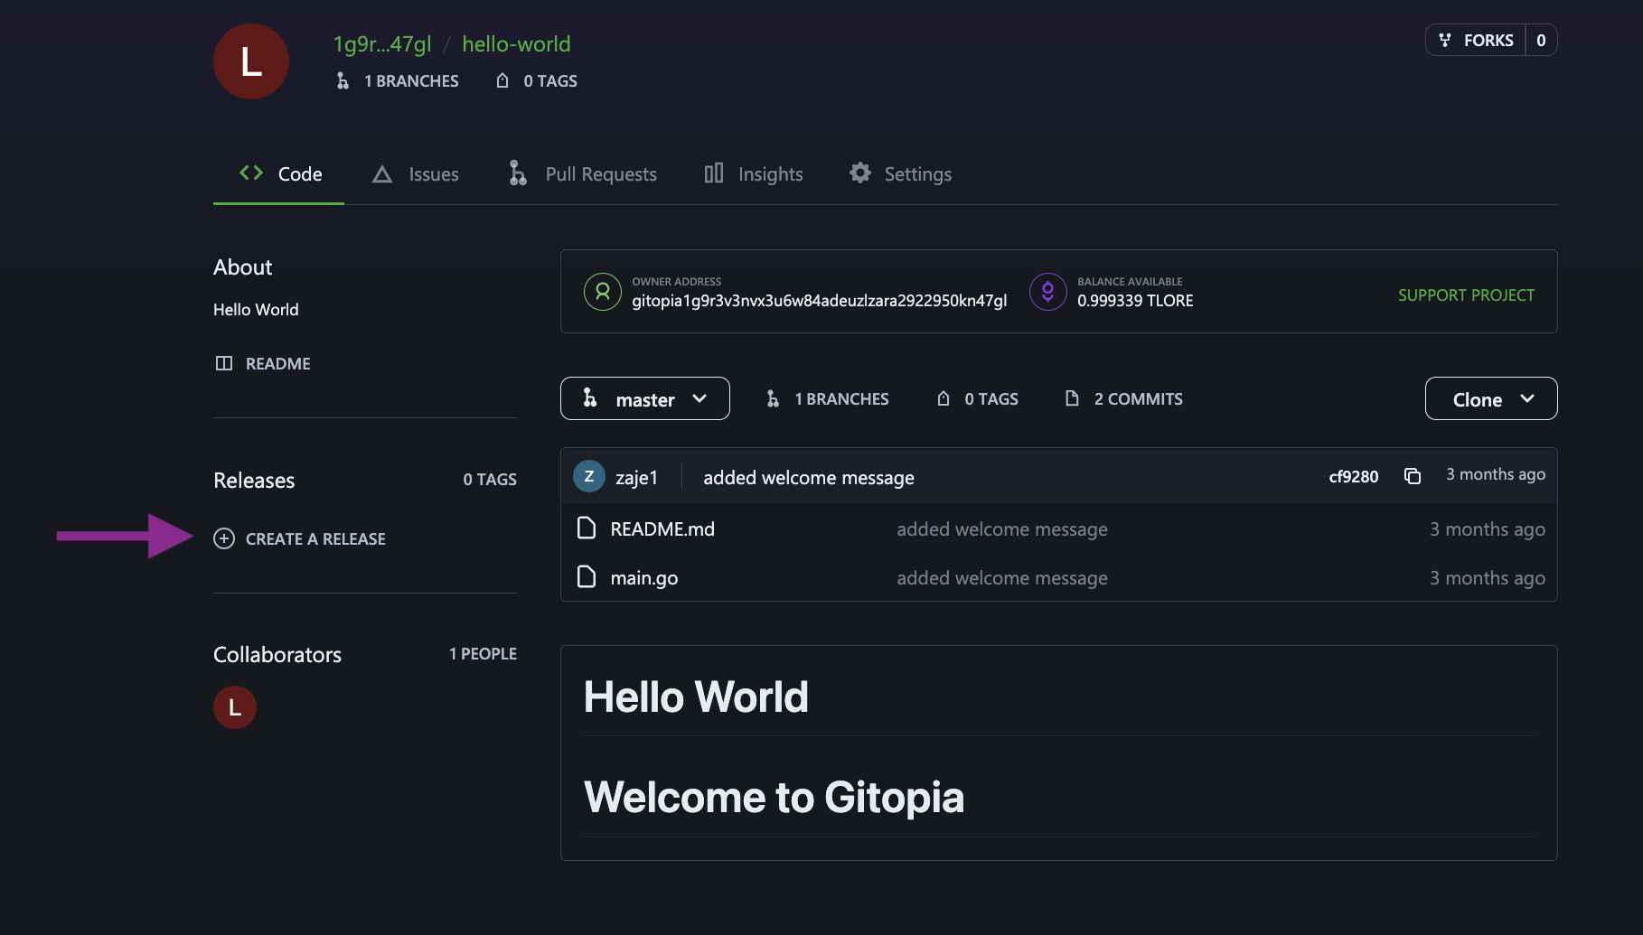Click the Issues triangle icon

click(382, 173)
